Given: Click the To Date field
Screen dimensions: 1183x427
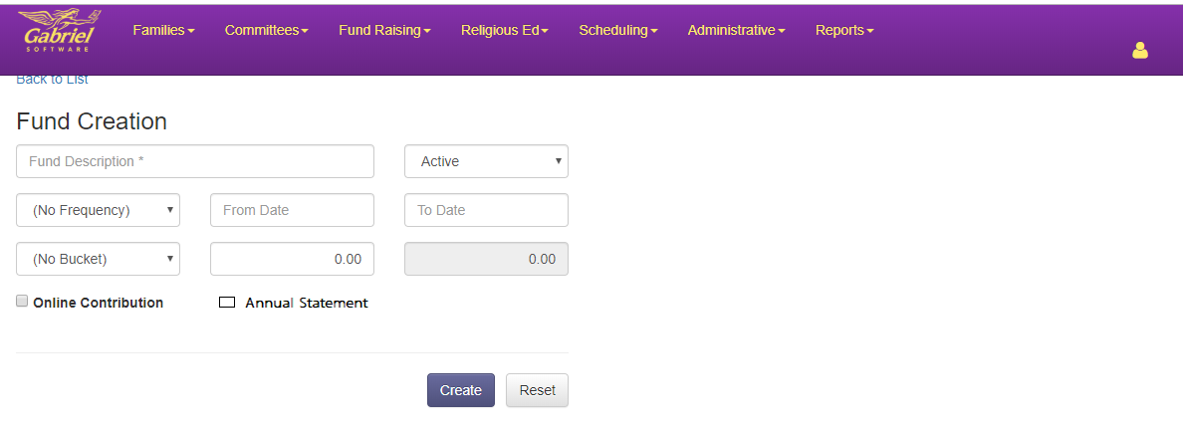Looking at the screenshot, I should click(487, 210).
